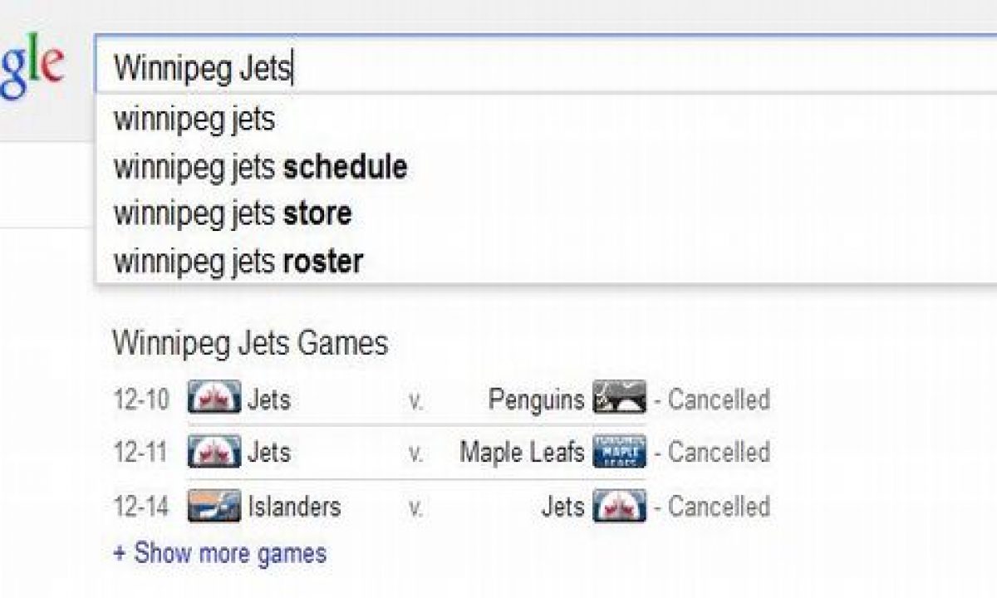Choose 'winnipeg jets schedule' suggestion
Image resolution: width=997 pixels, height=598 pixels.
[260, 167]
